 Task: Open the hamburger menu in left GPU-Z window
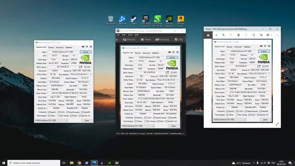click(91, 47)
